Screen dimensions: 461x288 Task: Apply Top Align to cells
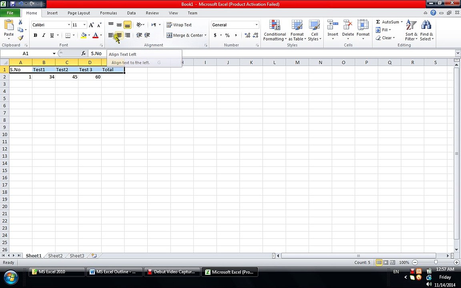[111, 25]
